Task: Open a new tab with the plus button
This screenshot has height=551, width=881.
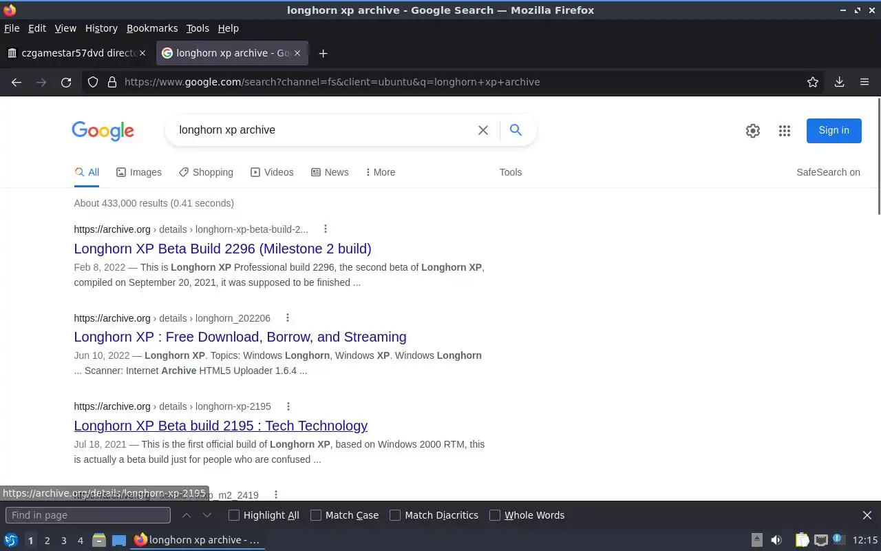Action: tap(323, 53)
